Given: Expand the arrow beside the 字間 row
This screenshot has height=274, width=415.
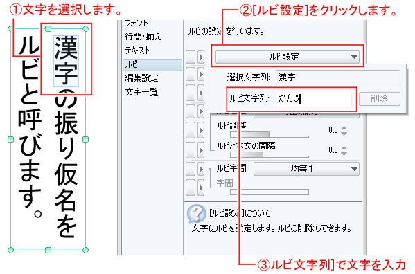Looking at the screenshot, I should [201, 188].
